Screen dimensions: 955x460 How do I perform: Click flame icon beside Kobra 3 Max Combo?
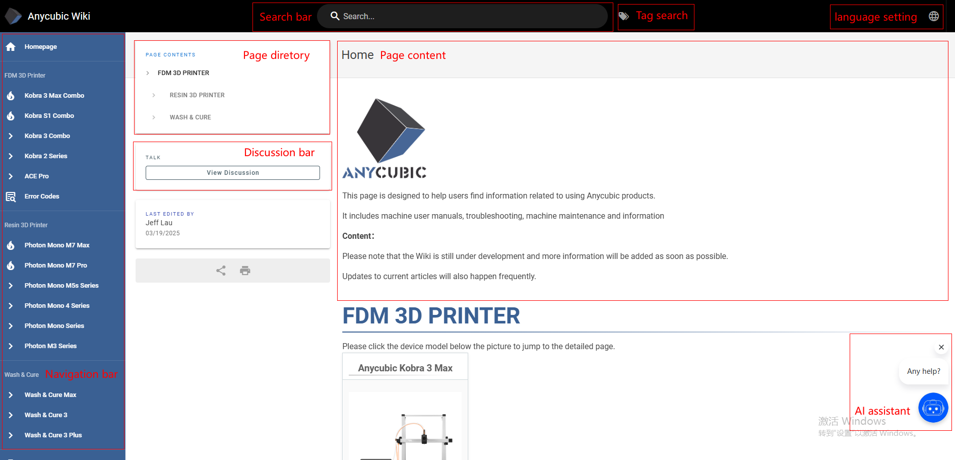[11, 96]
